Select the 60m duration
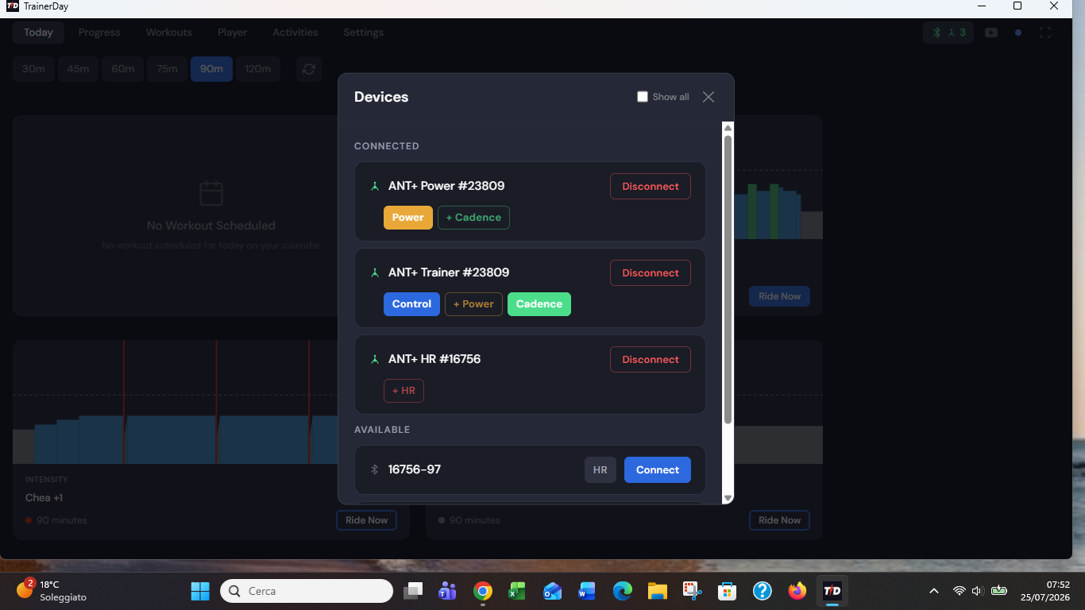 click(x=122, y=69)
